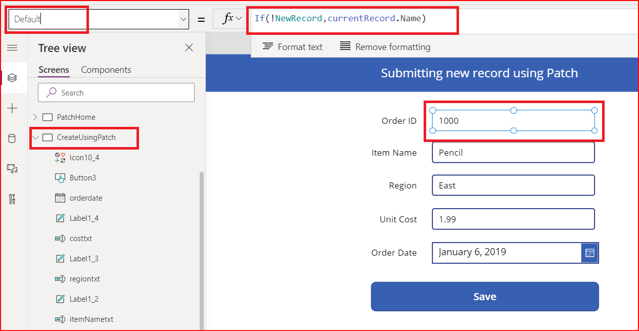
Task: Open the property selector dropdown arrow
Action: (183, 19)
